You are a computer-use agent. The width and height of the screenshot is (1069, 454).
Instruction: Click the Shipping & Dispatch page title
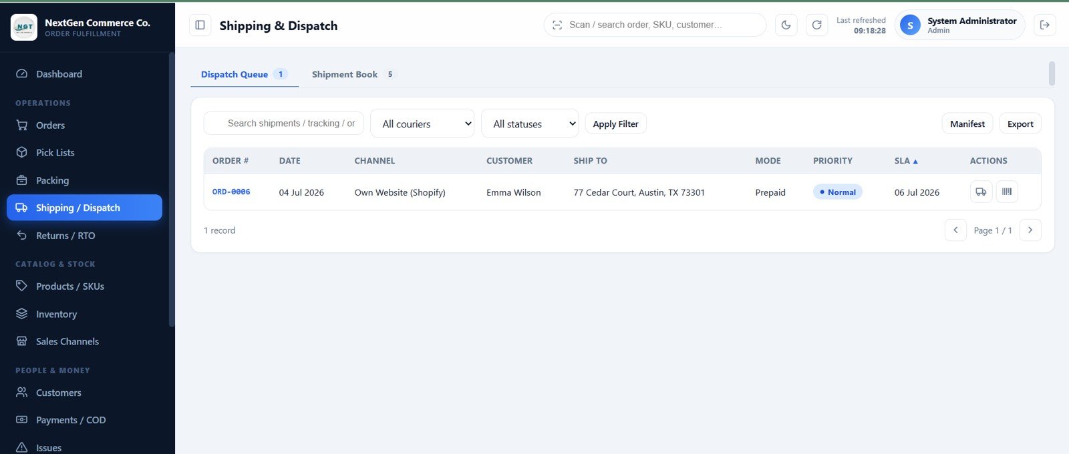(279, 26)
